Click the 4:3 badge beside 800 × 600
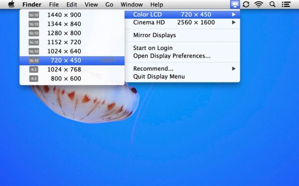The width and height of the screenshot is (299, 186). tap(34, 79)
